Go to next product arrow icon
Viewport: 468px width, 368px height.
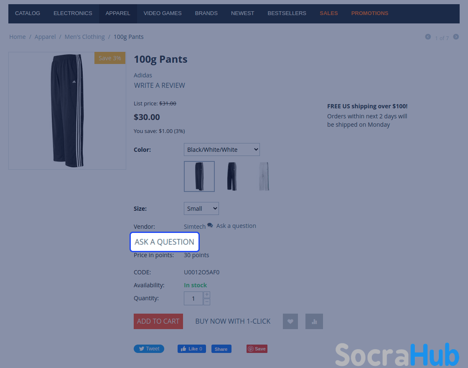[x=456, y=37]
